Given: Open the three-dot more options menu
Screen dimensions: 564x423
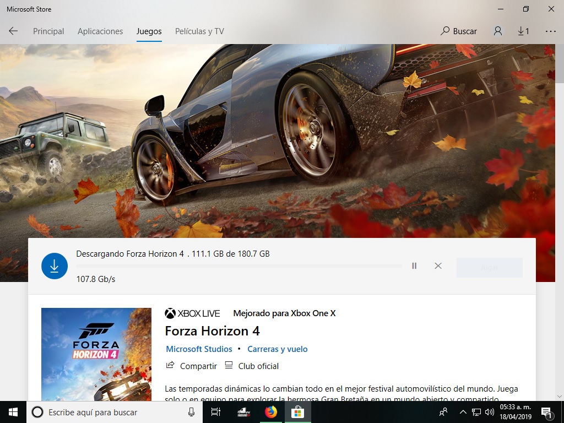Looking at the screenshot, I should [550, 31].
